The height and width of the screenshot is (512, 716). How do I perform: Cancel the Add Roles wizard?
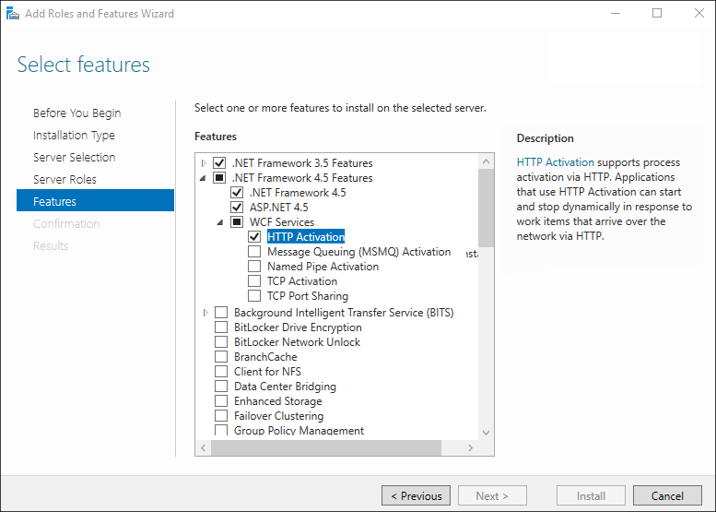click(667, 495)
